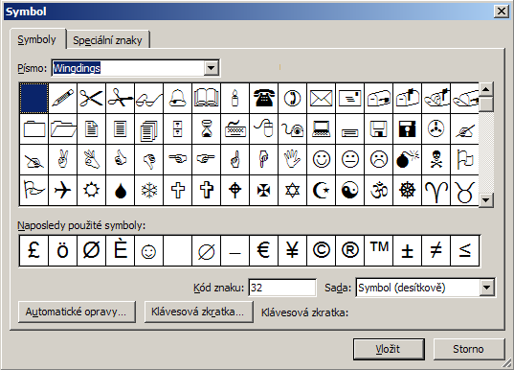Image resolution: width=514 pixels, height=370 pixels.
Task: Choose the open book symbol
Action: [x=206, y=98]
